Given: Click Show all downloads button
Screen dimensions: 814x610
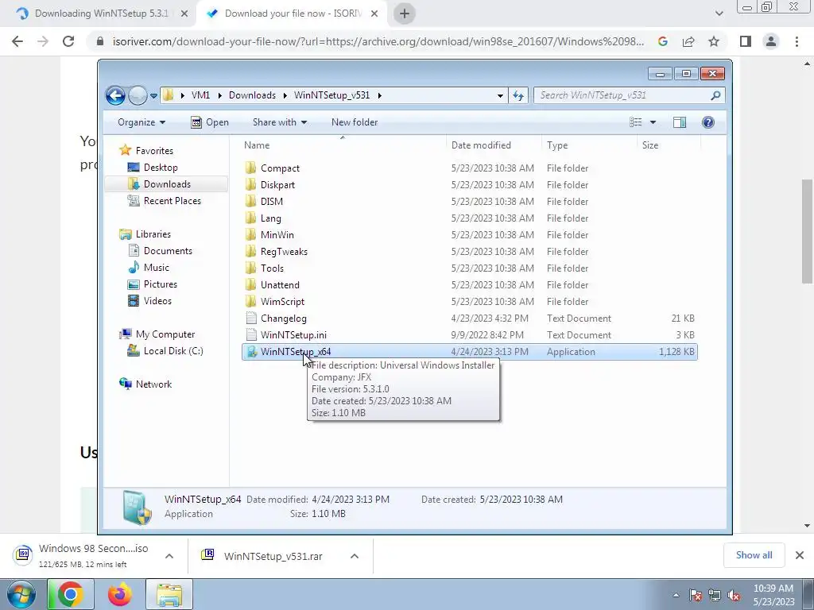Looking at the screenshot, I should pyautogui.click(x=754, y=555).
